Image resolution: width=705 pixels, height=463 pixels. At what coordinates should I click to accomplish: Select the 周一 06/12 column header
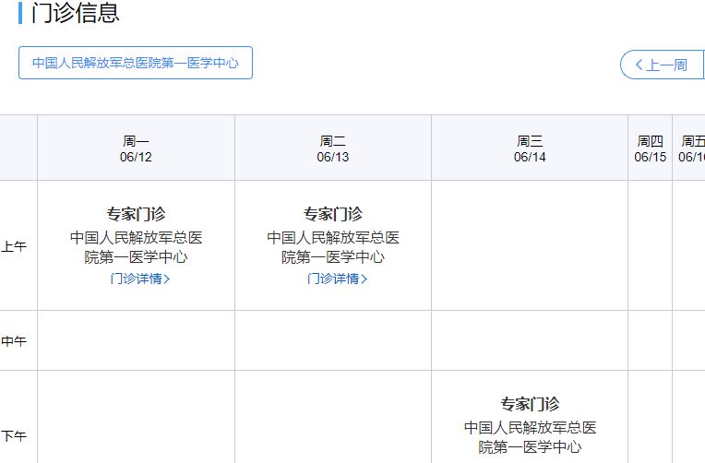(136, 148)
